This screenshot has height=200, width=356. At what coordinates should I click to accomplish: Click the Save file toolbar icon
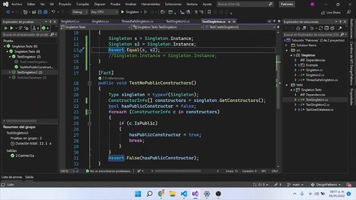point(39,12)
